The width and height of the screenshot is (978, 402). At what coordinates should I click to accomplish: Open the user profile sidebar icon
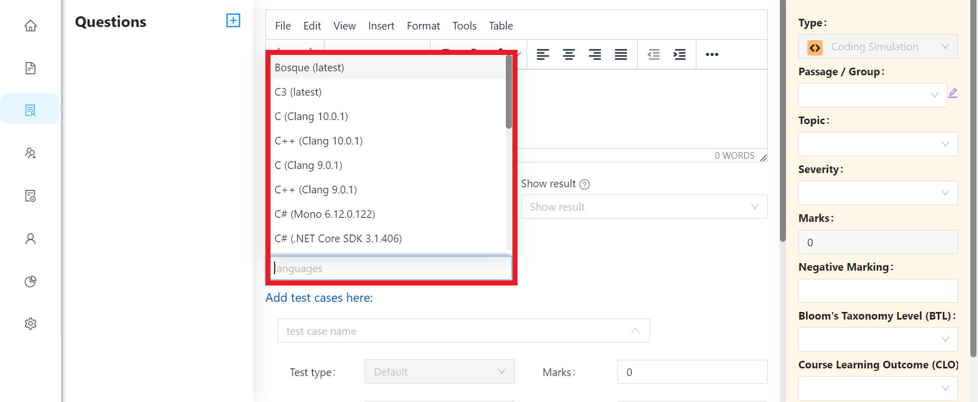point(31,239)
